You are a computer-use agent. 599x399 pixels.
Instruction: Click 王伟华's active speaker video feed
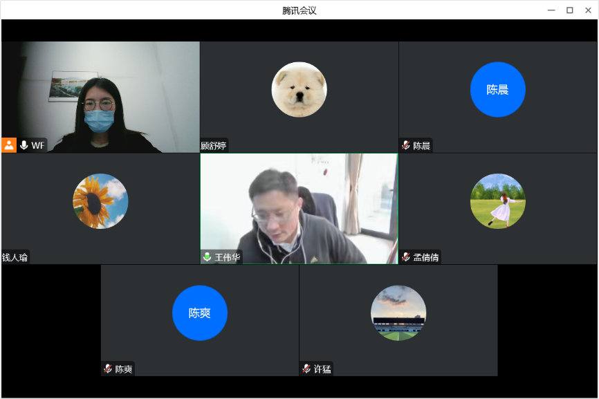pos(299,208)
